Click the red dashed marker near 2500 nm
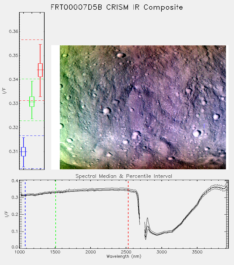Viewport: 234px width, 265px height. click(128, 214)
